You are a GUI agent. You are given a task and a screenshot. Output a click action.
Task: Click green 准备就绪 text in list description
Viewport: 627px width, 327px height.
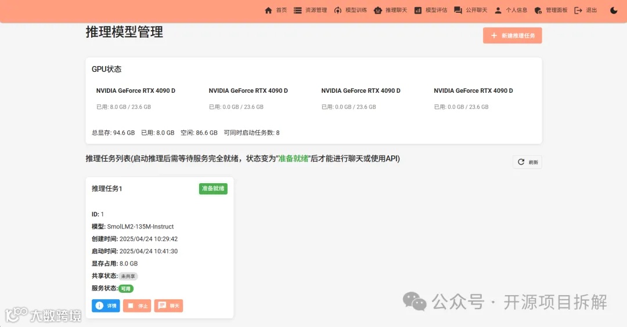pos(293,158)
